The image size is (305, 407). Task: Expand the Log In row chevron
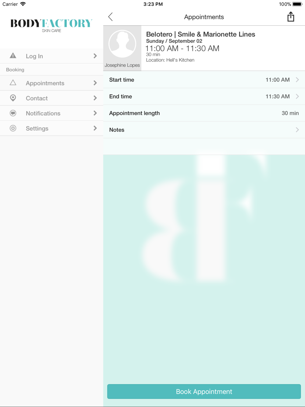click(95, 56)
